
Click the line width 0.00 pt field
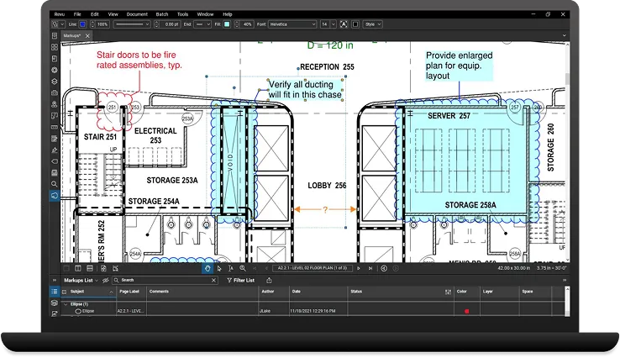(x=171, y=24)
